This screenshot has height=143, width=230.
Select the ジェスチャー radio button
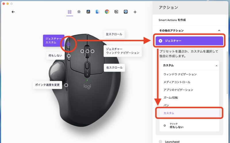point(160,41)
